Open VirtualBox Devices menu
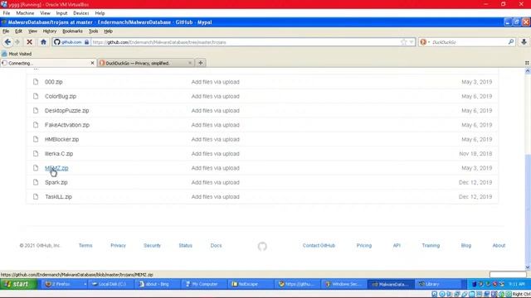The image size is (531, 298). pyautogui.click(x=81, y=13)
